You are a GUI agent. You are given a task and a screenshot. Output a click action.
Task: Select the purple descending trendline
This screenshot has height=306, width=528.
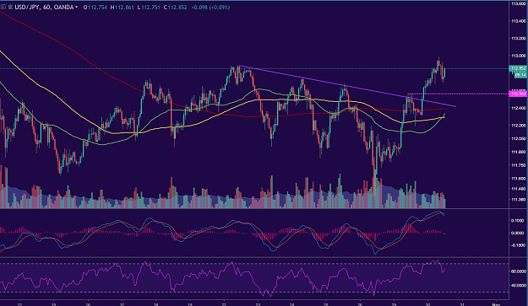pos(347,86)
